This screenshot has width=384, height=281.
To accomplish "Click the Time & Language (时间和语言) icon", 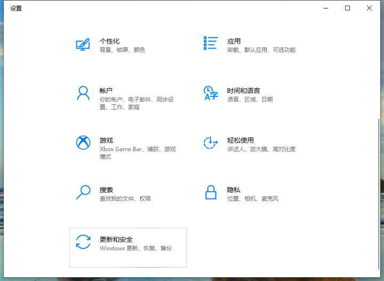I will pos(211,94).
